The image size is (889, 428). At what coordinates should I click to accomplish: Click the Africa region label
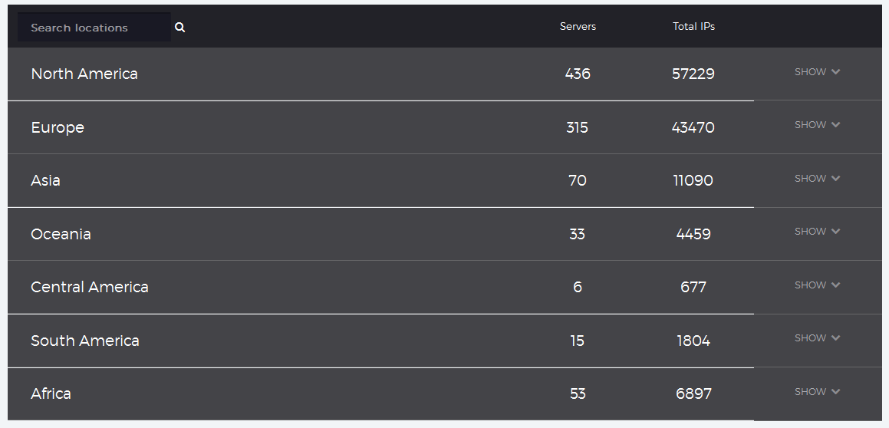click(x=51, y=393)
